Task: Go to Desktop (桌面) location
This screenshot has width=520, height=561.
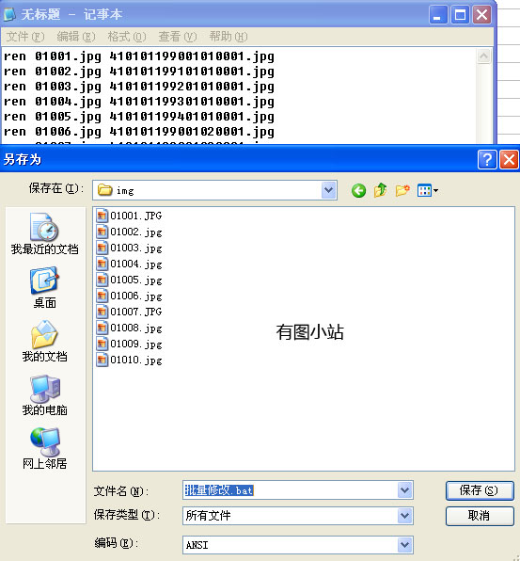Action: (x=44, y=287)
